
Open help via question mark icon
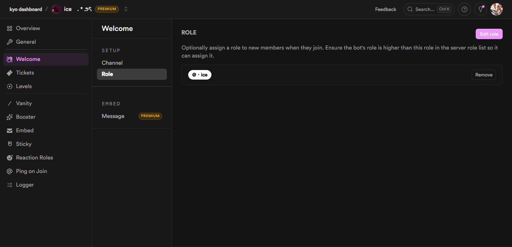click(x=464, y=9)
